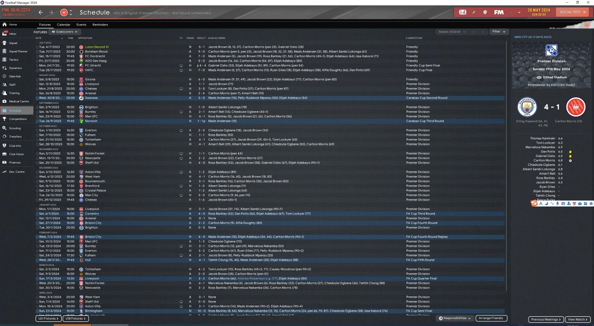Click the Premier Division competition logo
594x326 pixels.
[551, 50]
